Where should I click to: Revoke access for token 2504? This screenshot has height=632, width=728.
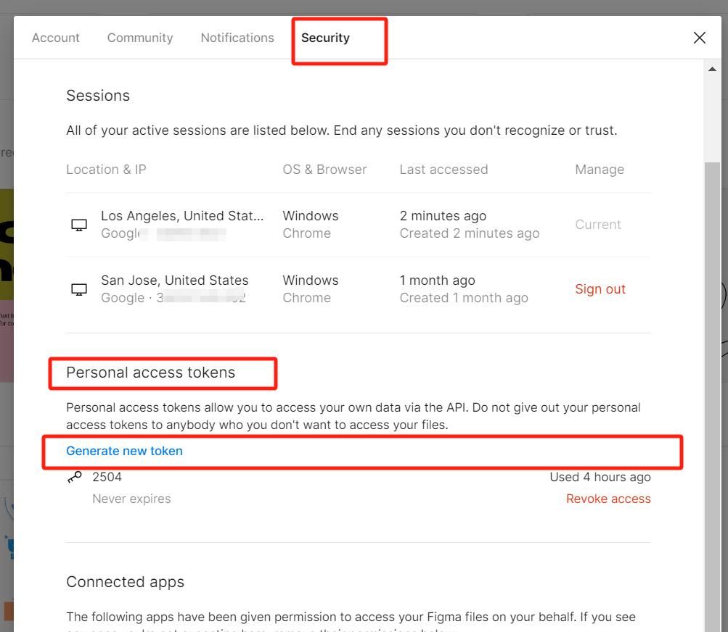pos(608,499)
